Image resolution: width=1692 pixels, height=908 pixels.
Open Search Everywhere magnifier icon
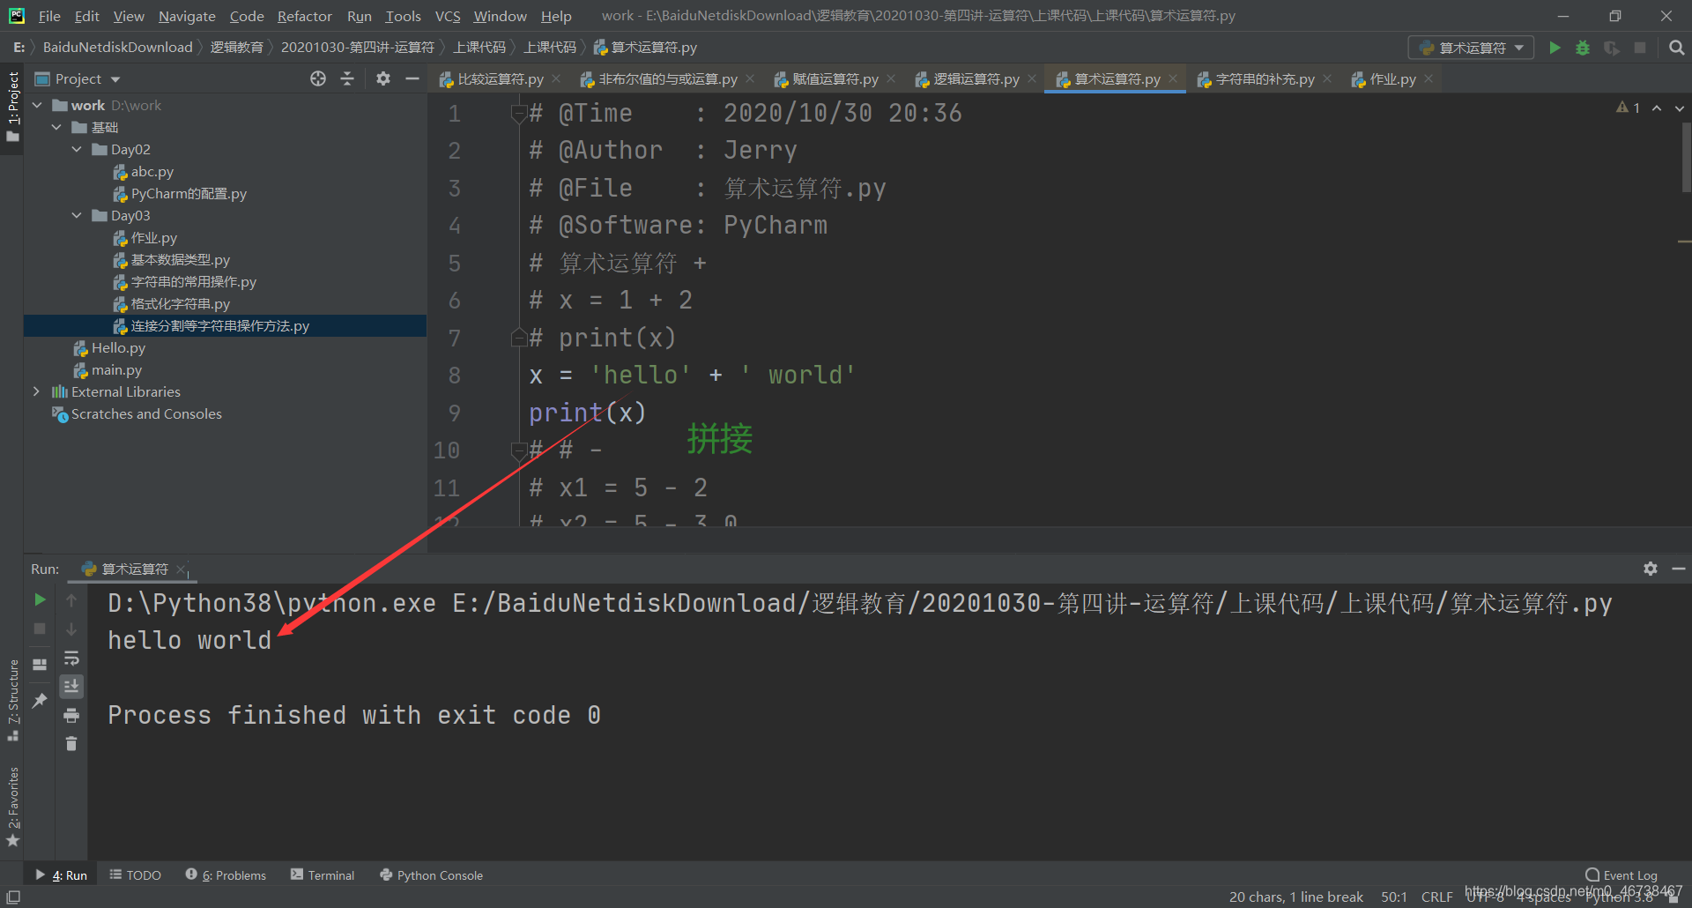pos(1676,48)
